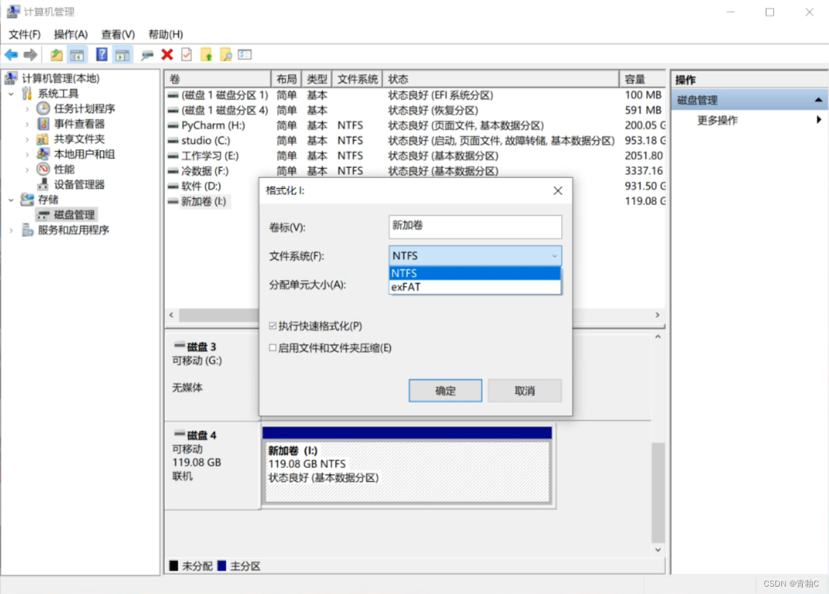
Task: Click the folder with green arrow icon
Action: [x=206, y=55]
